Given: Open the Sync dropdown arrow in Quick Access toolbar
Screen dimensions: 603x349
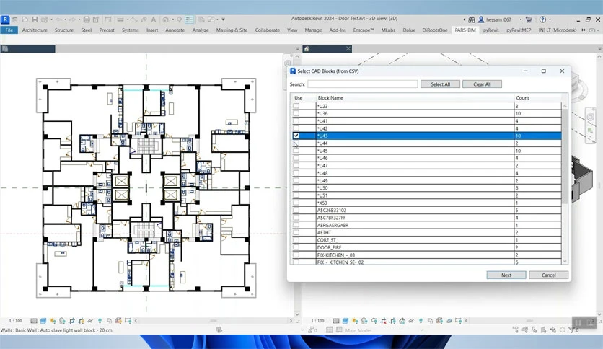Looking at the screenshot, I should (x=51, y=19).
